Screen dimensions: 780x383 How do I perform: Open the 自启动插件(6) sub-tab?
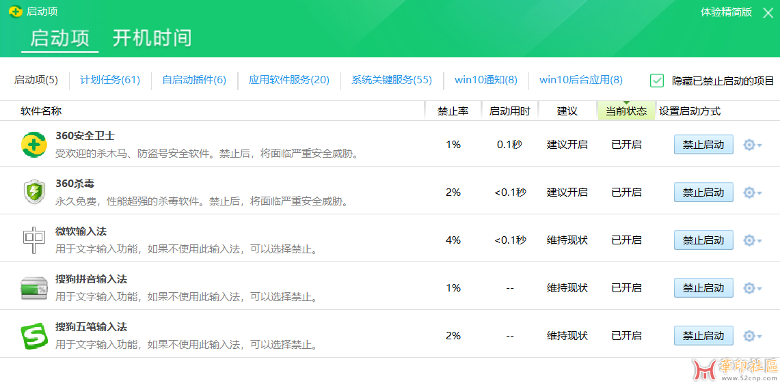tap(194, 80)
